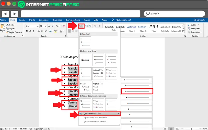Viewport: 208px width, 130px height.
Task: Choose Cambiar nivel de lista menu item
Action: coord(100,114)
